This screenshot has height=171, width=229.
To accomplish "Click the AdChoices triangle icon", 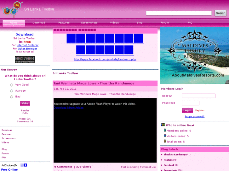I will click(16, 165).
